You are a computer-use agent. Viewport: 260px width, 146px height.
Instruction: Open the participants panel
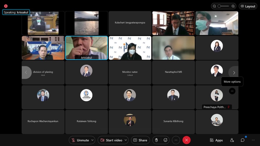232,140
